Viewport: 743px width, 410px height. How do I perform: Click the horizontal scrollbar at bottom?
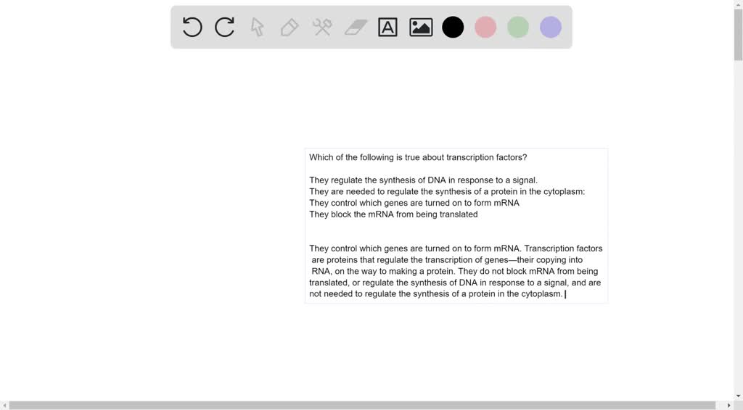click(x=363, y=405)
